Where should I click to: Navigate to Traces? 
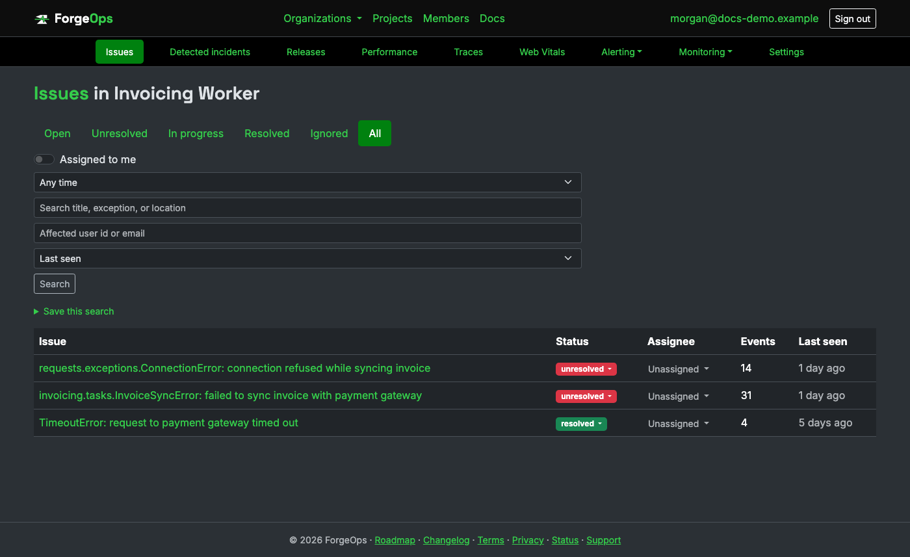468,52
